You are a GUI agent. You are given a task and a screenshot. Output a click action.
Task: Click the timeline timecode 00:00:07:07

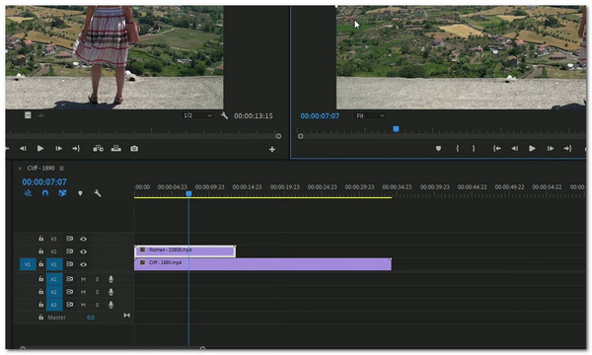(44, 181)
